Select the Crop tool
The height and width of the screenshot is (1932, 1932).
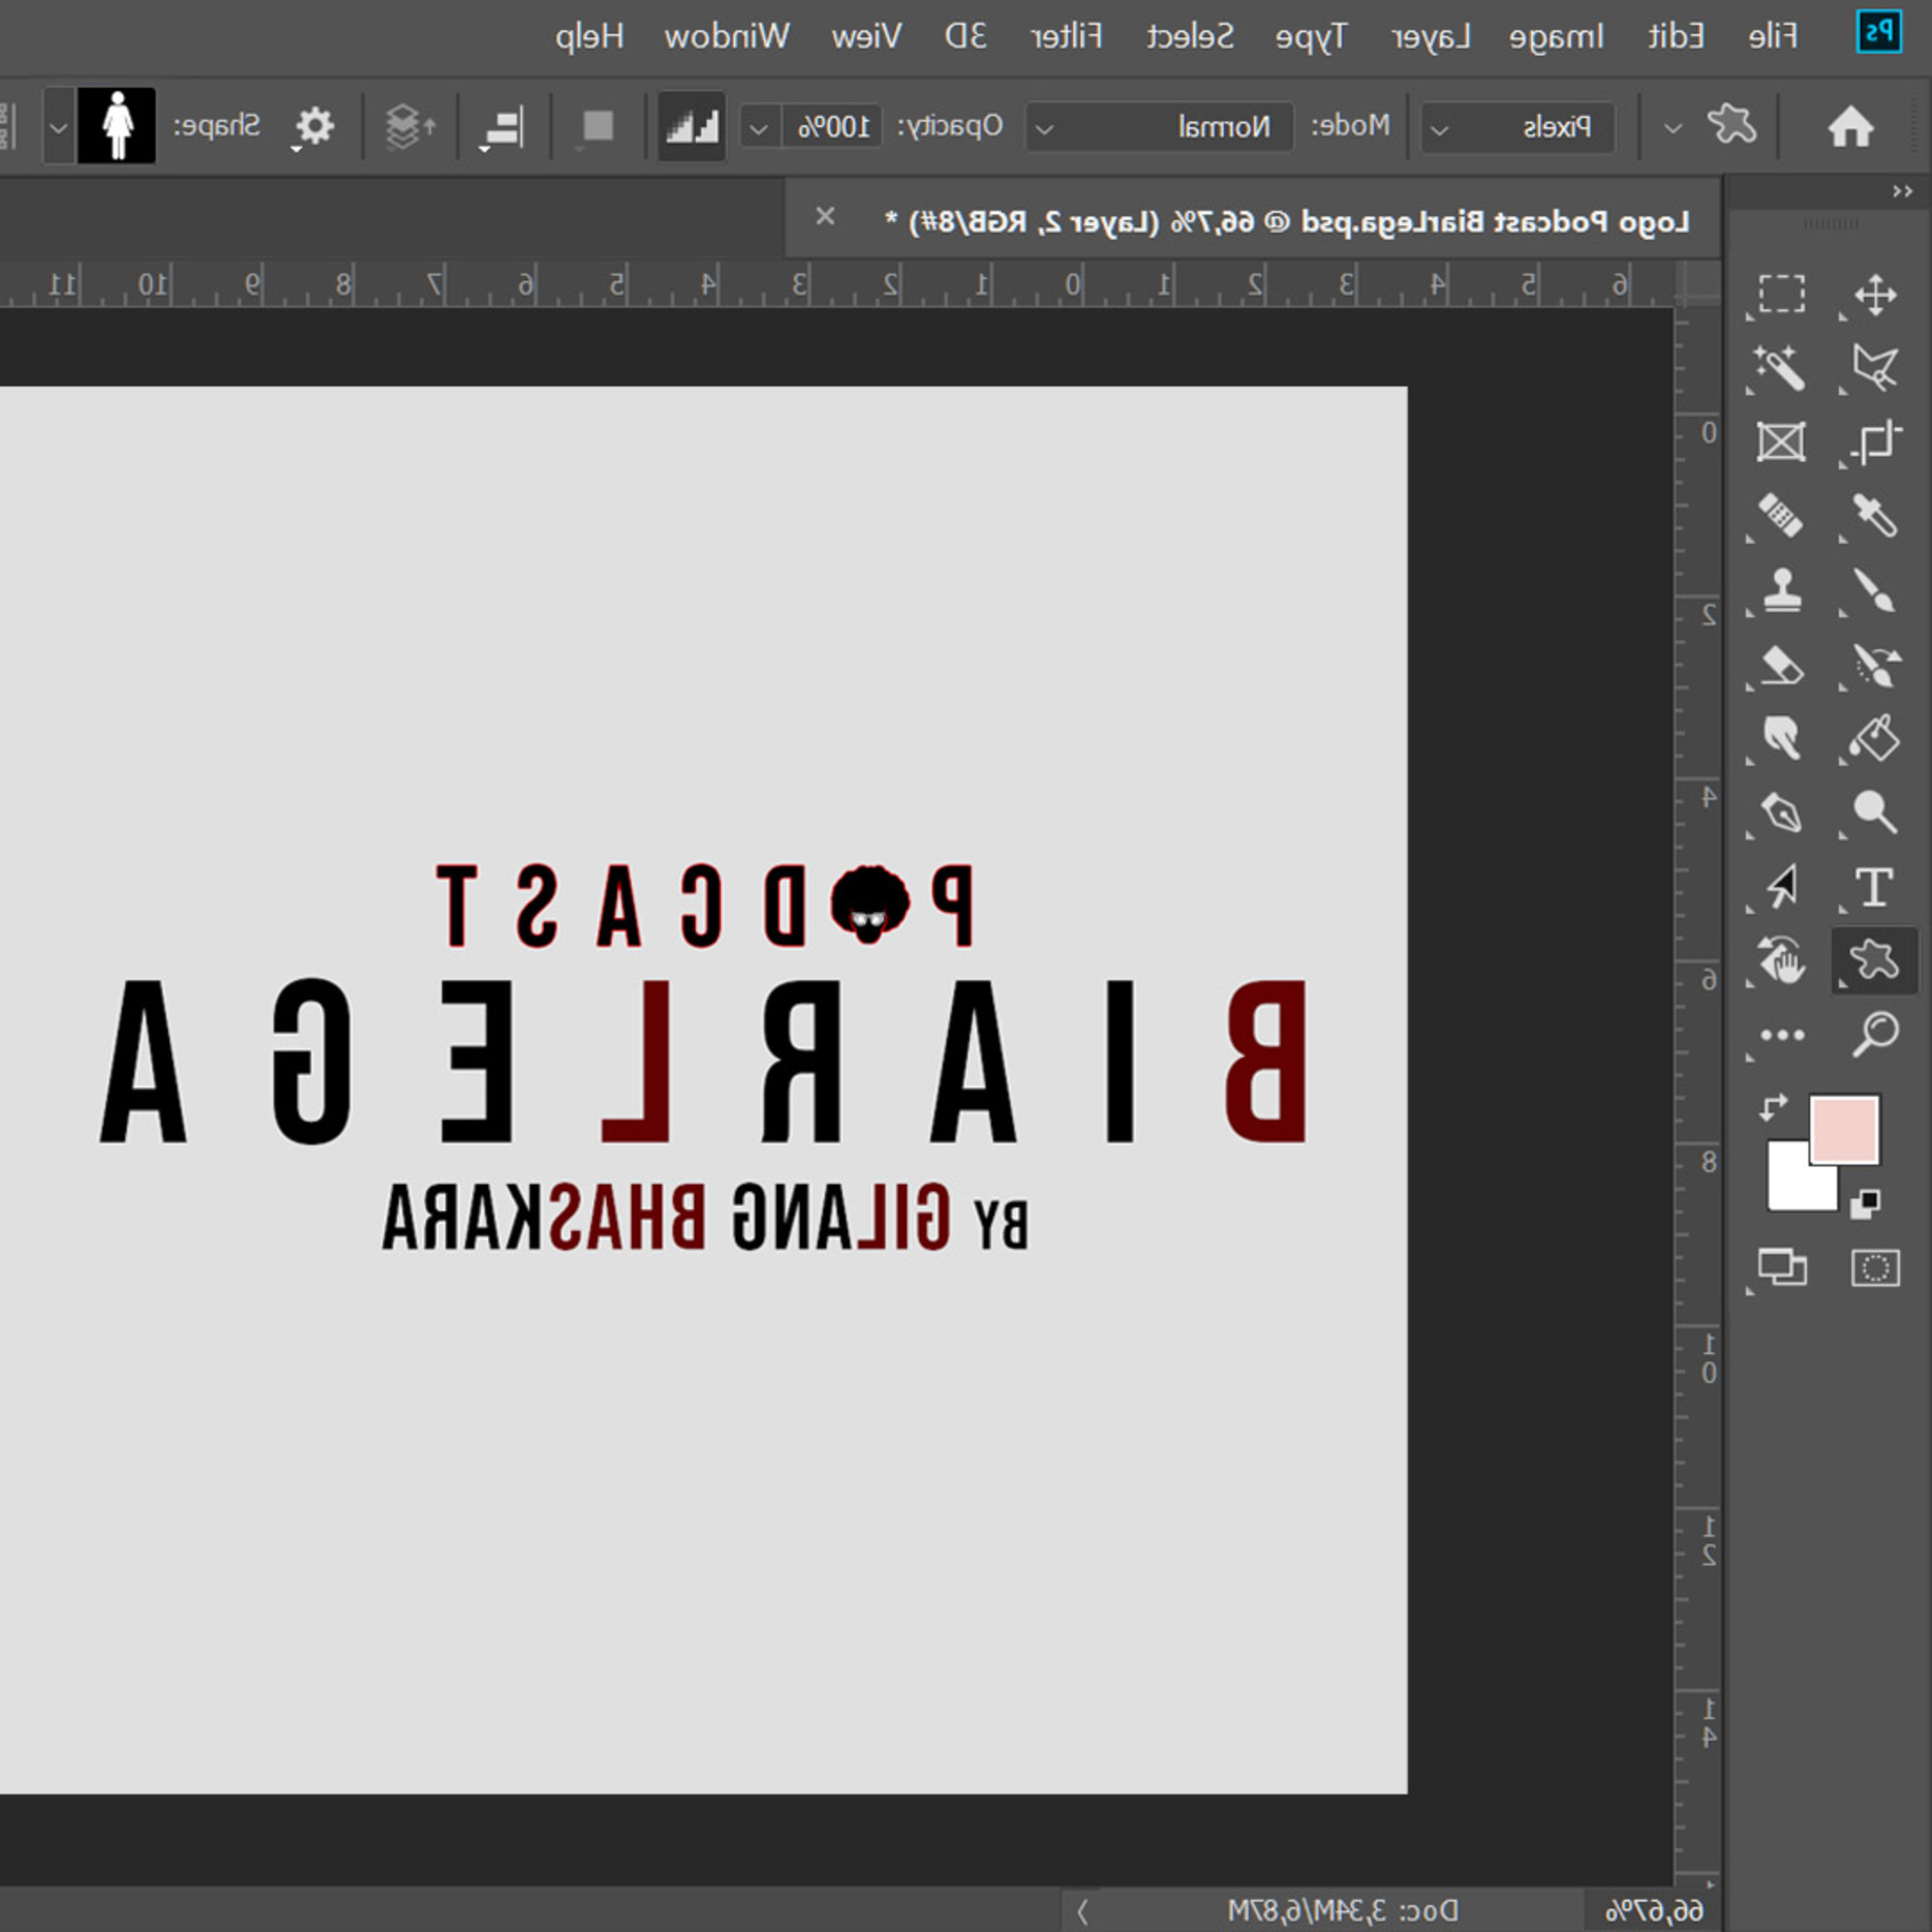(x=1875, y=442)
